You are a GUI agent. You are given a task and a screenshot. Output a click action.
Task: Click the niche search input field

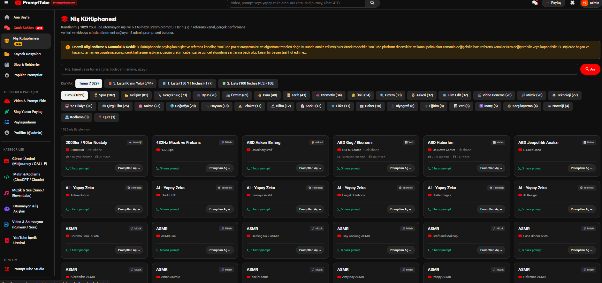[x=319, y=69]
